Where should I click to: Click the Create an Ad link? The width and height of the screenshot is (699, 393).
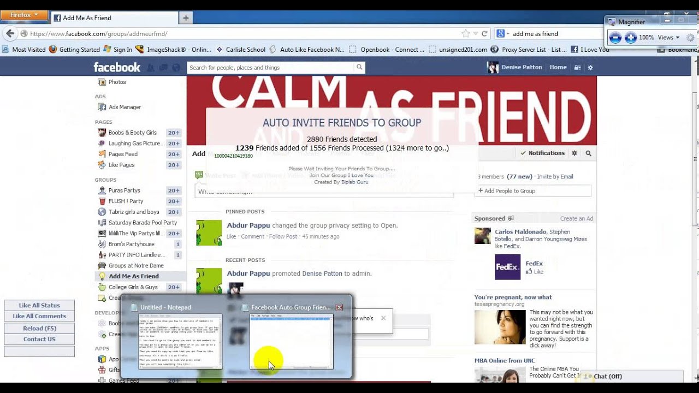coord(576,218)
